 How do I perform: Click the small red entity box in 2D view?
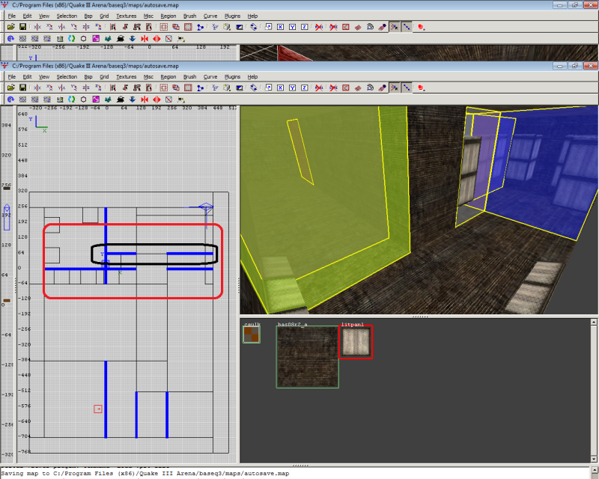click(98, 409)
